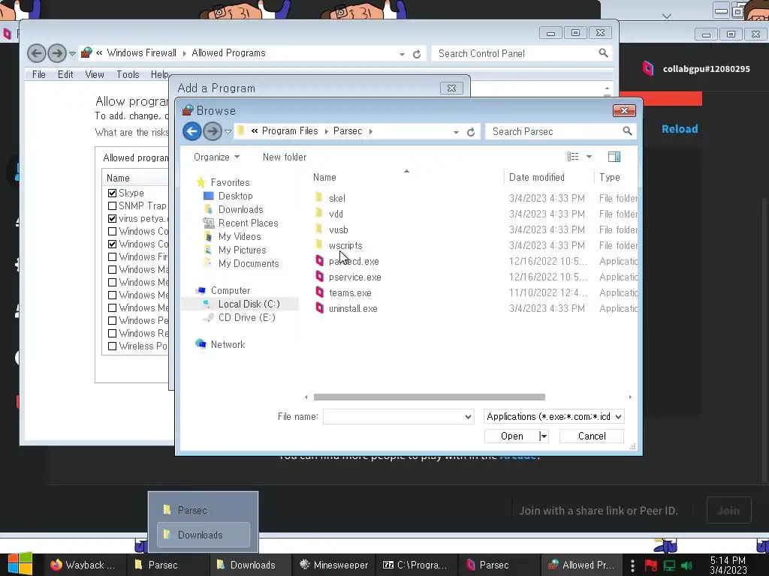The height and width of the screenshot is (576, 769).
Task: Toggle the preview pane icon in Browse
Action: [614, 157]
